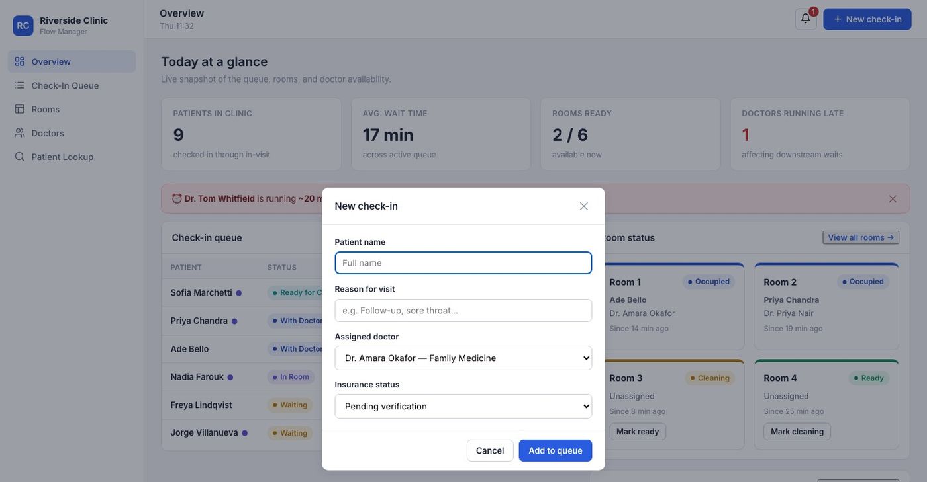
Task: Click the dot beside Sofia Marchetti
Action: [239, 293]
